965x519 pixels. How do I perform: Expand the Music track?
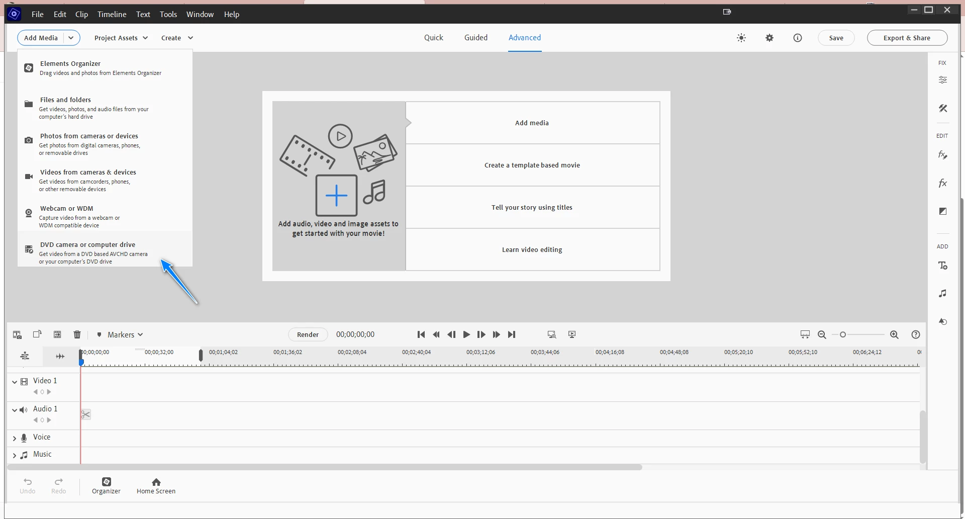coord(14,455)
